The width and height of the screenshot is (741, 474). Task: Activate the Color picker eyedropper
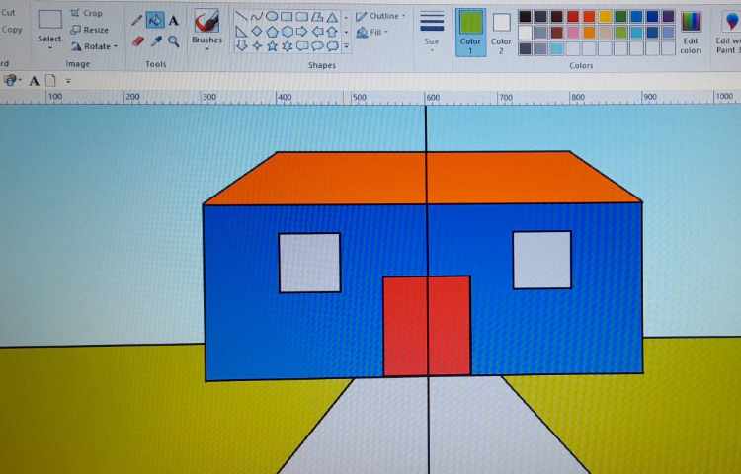[155, 41]
